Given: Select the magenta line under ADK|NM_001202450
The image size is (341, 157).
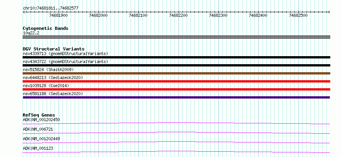Looking at the screenshot, I should pos(176,123).
